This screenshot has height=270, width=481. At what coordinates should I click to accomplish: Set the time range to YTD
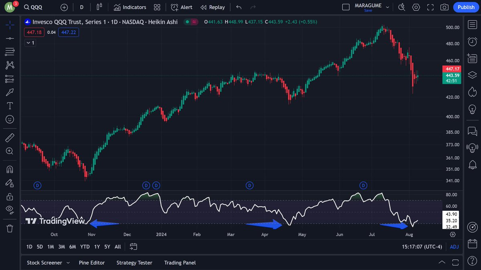(x=85, y=247)
